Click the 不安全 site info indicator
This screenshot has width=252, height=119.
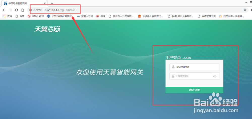[35, 10]
